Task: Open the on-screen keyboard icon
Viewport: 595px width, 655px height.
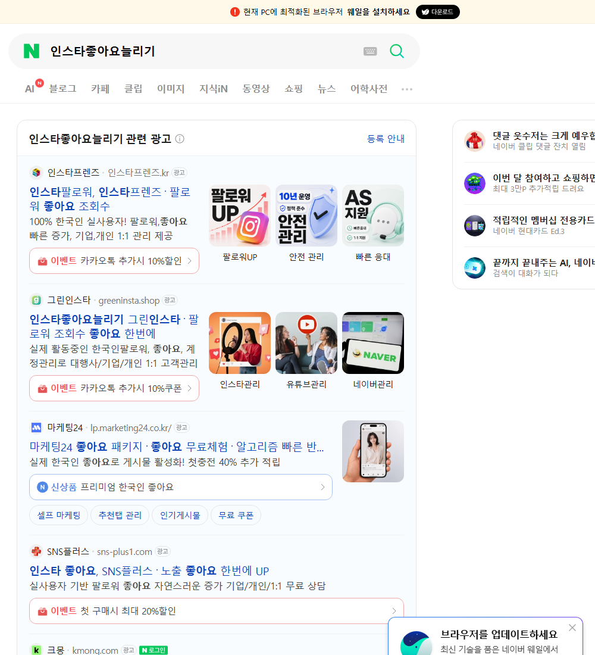Action: pos(370,51)
